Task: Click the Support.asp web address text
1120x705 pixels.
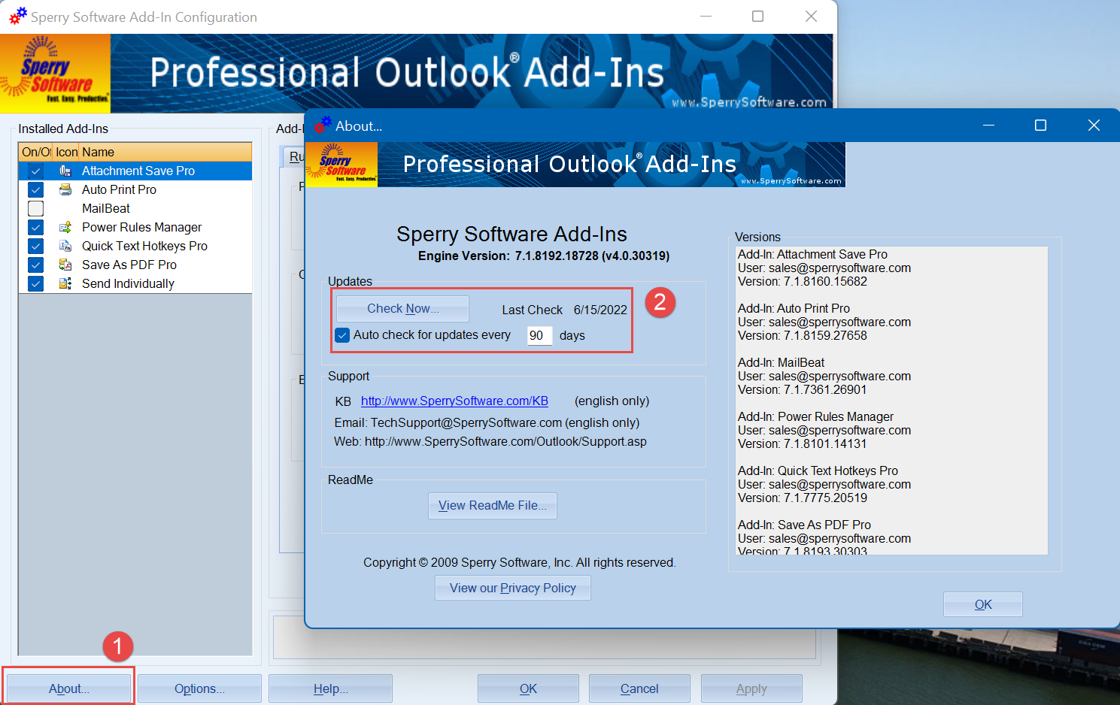Action: pyautogui.click(x=505, y=442)
